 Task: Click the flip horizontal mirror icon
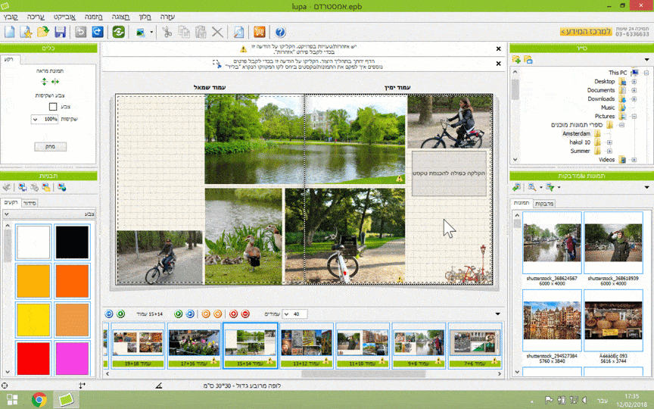click(x=54, y=82)
